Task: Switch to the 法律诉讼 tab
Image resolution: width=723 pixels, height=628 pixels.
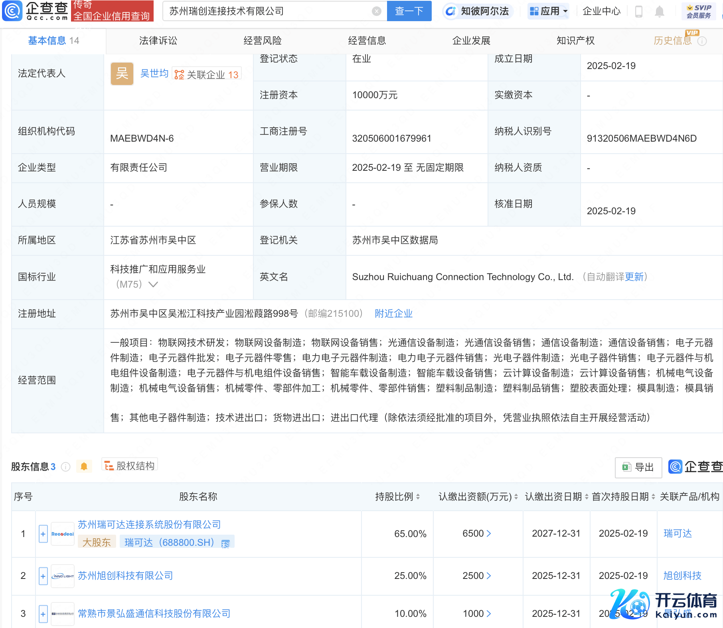Action: click(158, 41)
